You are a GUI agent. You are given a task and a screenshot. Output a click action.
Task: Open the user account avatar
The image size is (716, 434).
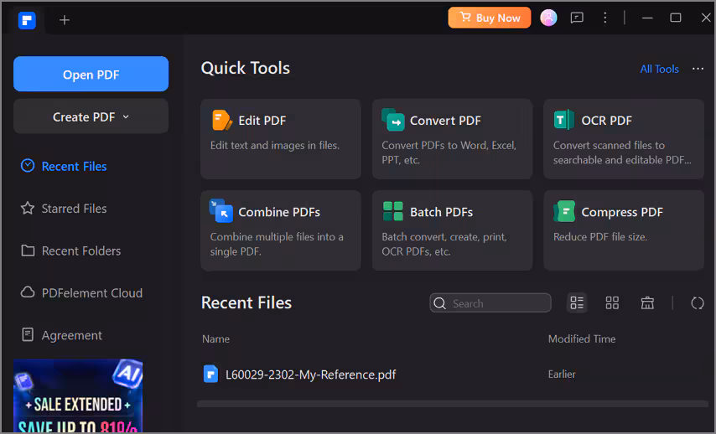[548, 18]
